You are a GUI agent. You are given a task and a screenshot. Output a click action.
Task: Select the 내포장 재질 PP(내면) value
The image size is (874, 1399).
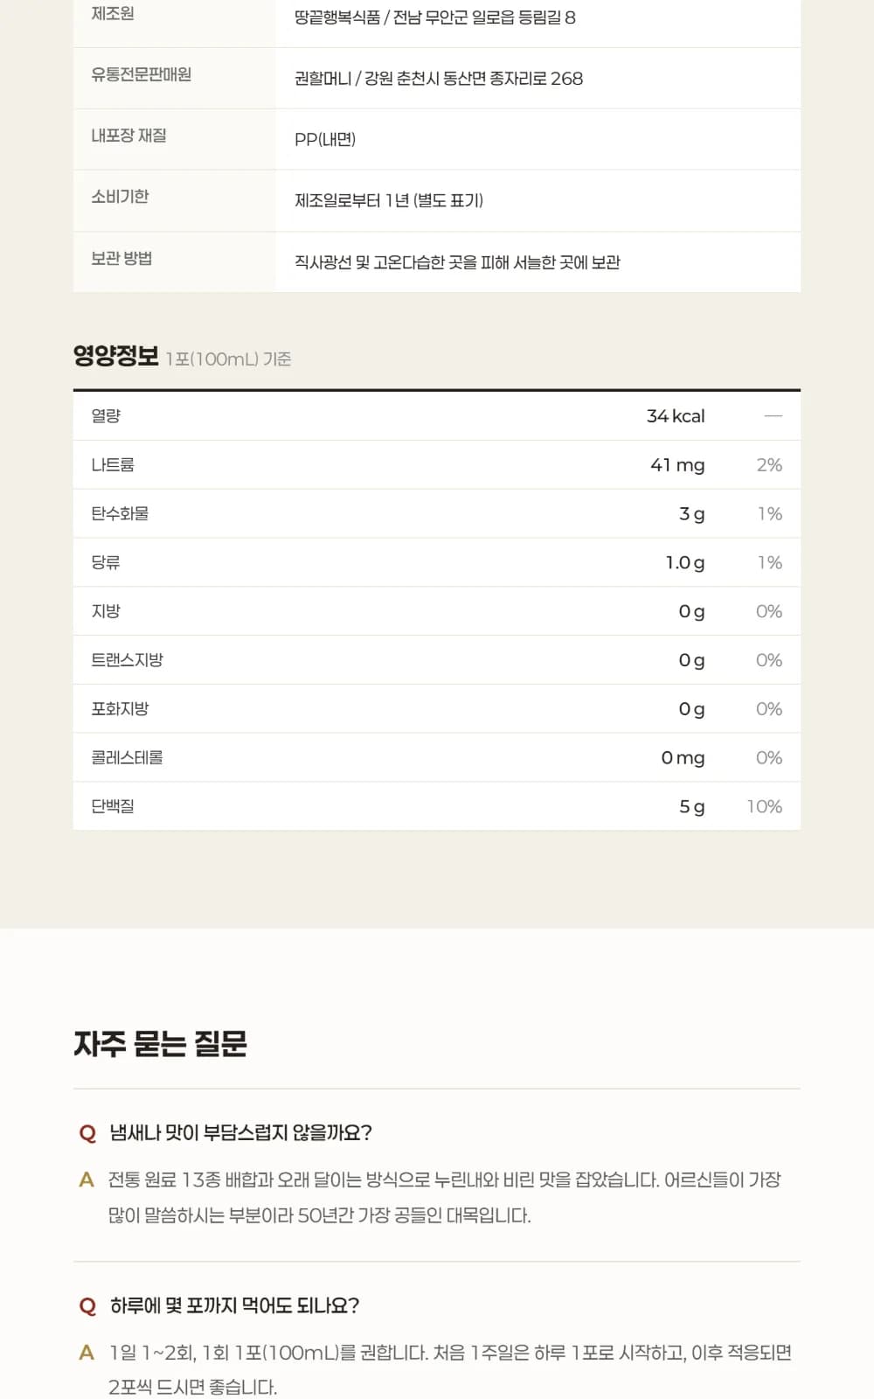click(325, 139)
